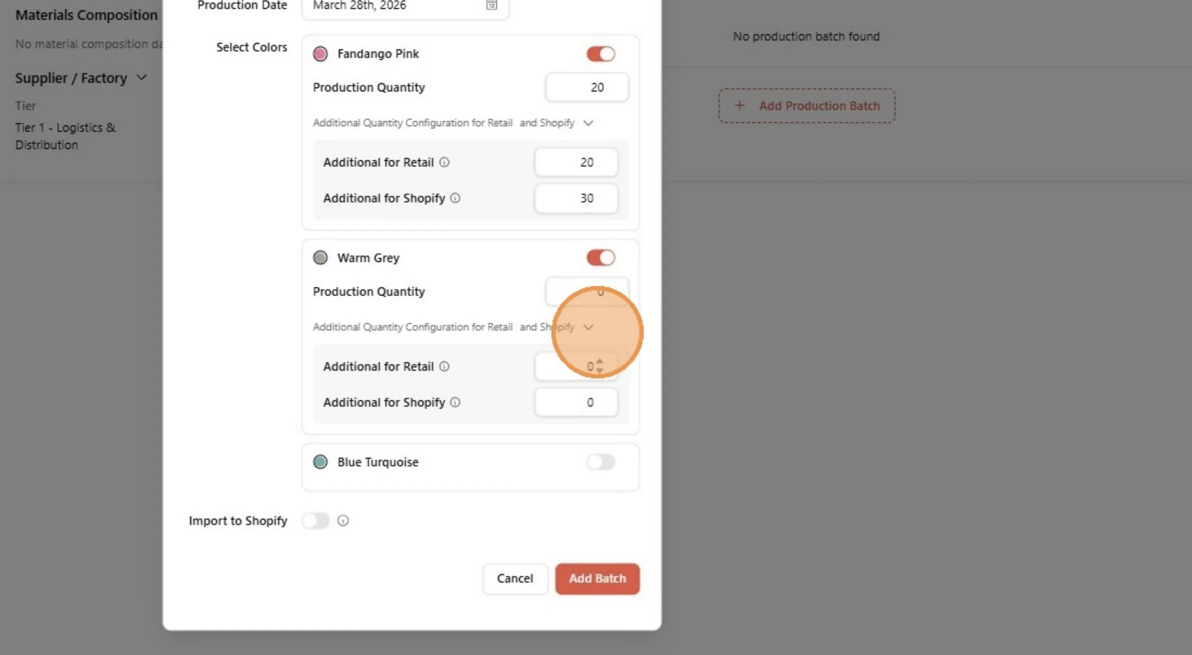Collapse Warm Grey Additional Quantity Configuration chevron
Screen dimensions: 1192x655
tap(589, 327)
